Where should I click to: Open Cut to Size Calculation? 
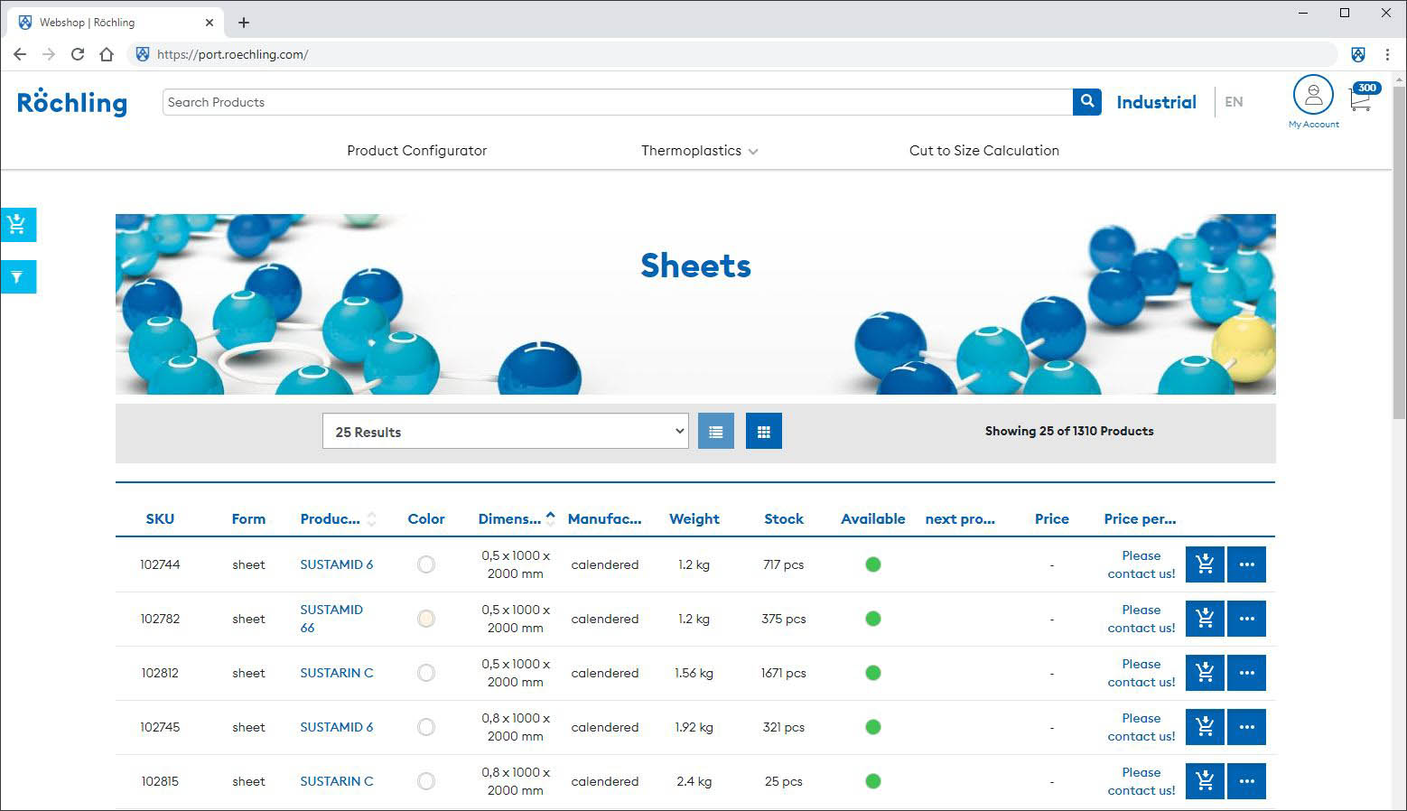(984, 151)
